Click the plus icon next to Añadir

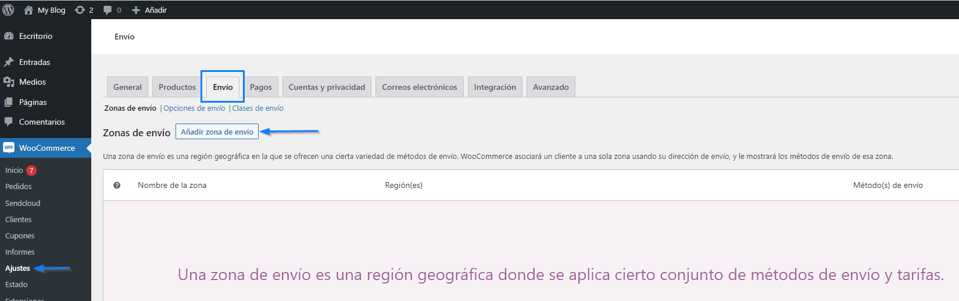(x=136, y=10)
